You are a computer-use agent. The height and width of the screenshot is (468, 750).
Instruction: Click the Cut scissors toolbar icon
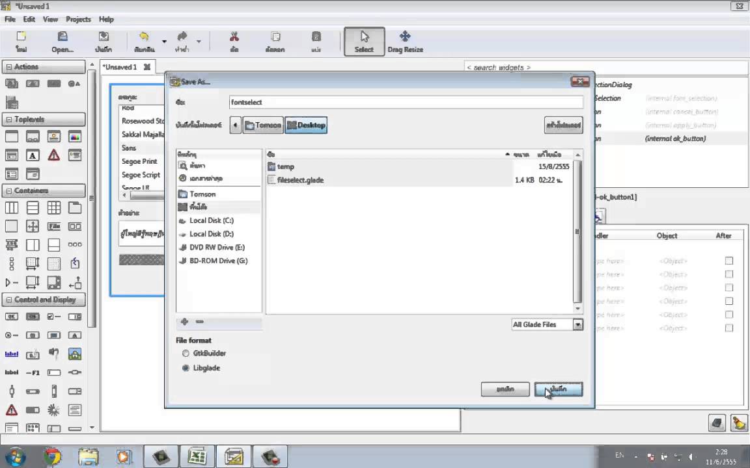(234, 42)
